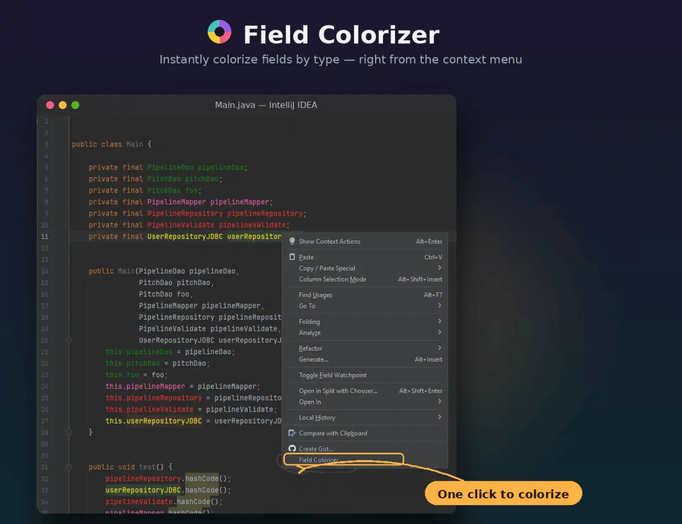
Task: Click the green foo field on line 7
Action: pyautogui.click(x=192, y=190)
